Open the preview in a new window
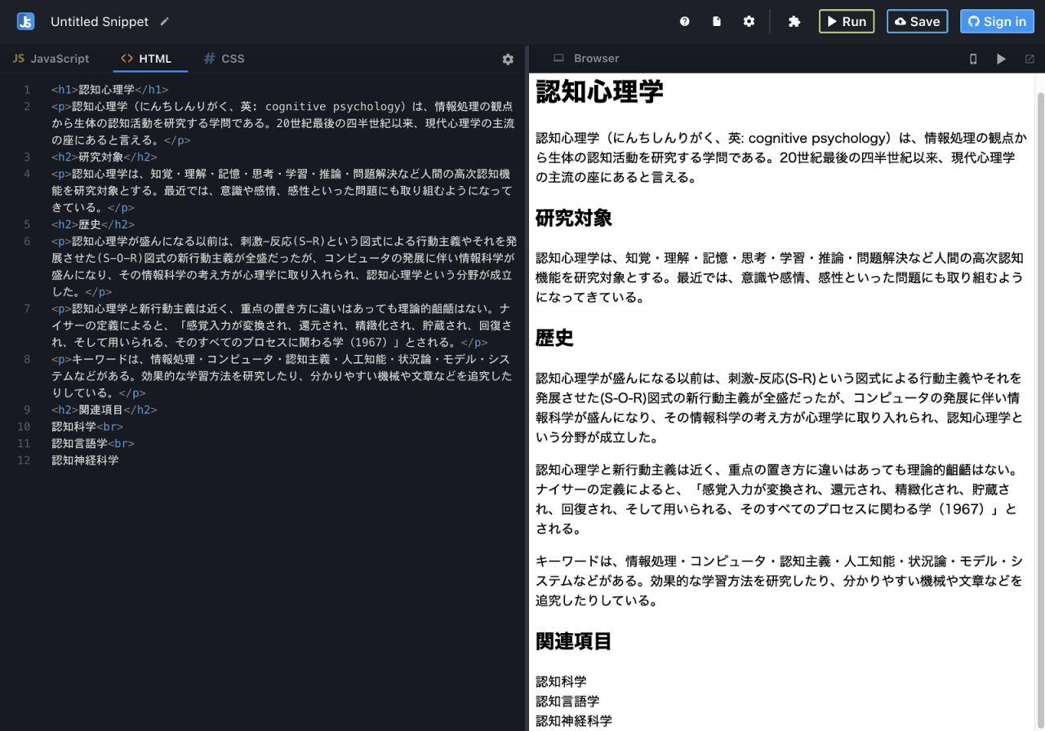 coord(1030,59)
